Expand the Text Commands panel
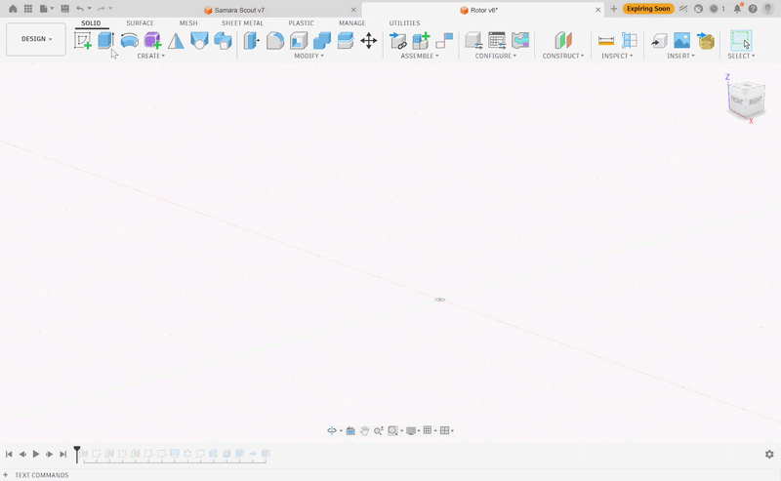 [6, 475]
